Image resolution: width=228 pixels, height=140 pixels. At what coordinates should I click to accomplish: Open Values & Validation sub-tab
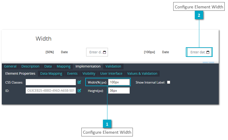142,74
